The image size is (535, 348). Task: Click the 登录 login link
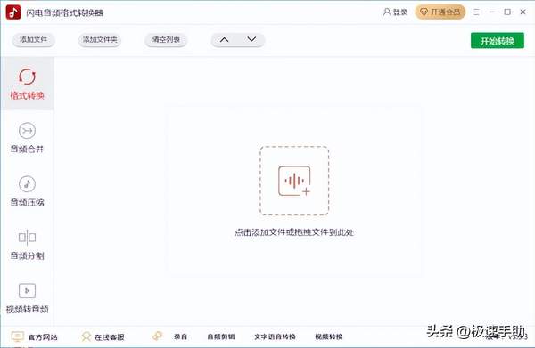coord(399,12)
